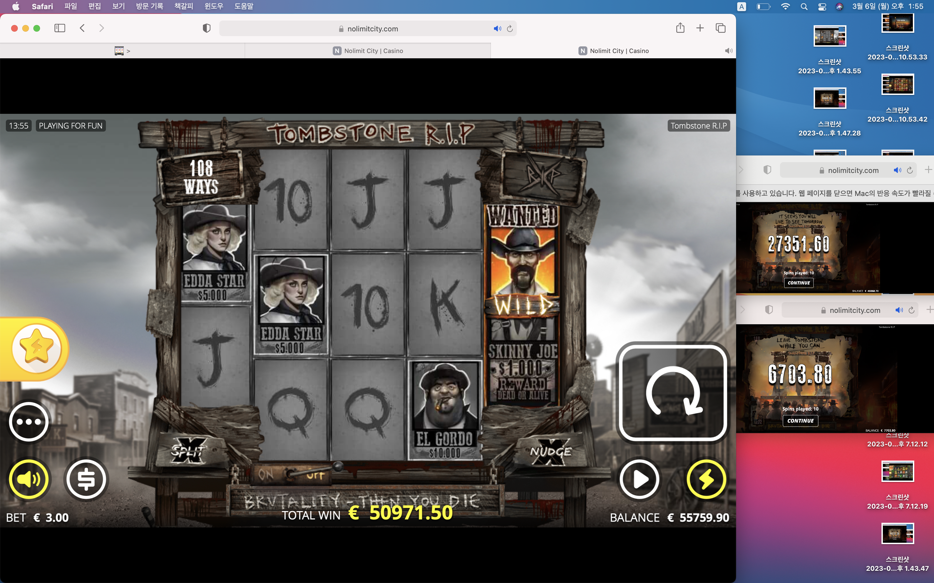Image resolution: width=934 pixels, height=583 pixels.
Task: Click the large spin button
Action: [x=673, y=393]
